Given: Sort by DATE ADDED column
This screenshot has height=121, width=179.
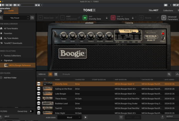Looking at the screenshot, I should pyautogui.click(x=169, y=80).
